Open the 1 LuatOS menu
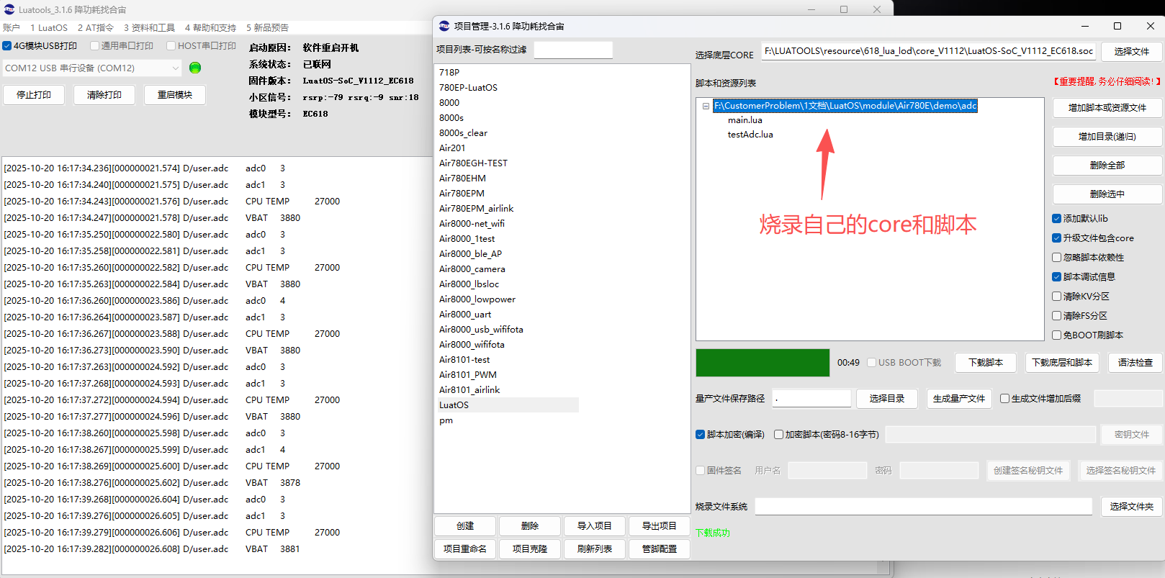1165x578 pixels. [48, 28]
